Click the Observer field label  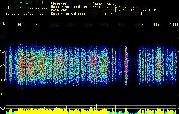point(59,3)
